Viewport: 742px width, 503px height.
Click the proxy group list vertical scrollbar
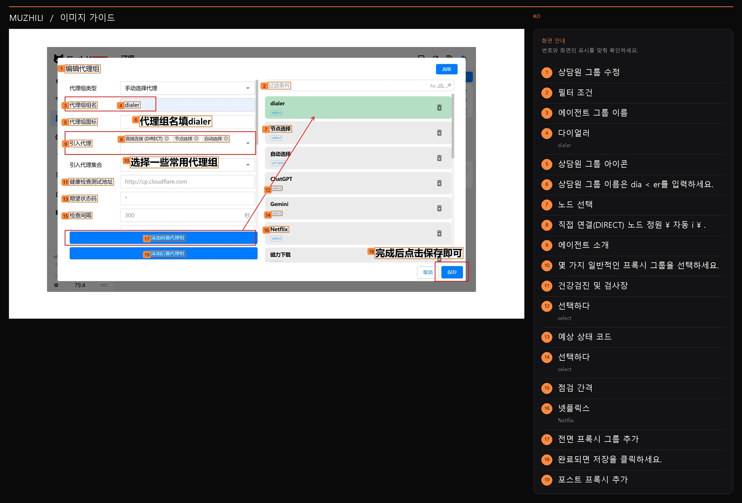[x=453, y=126]
